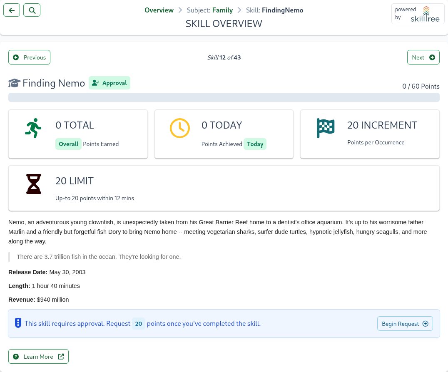Click the external link icon on Learn More
448x372 pixels.
tap(61, 357)
